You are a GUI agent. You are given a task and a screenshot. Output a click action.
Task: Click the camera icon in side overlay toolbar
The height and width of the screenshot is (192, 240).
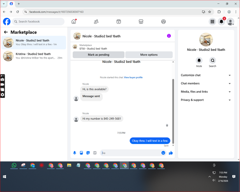point(2,80)
